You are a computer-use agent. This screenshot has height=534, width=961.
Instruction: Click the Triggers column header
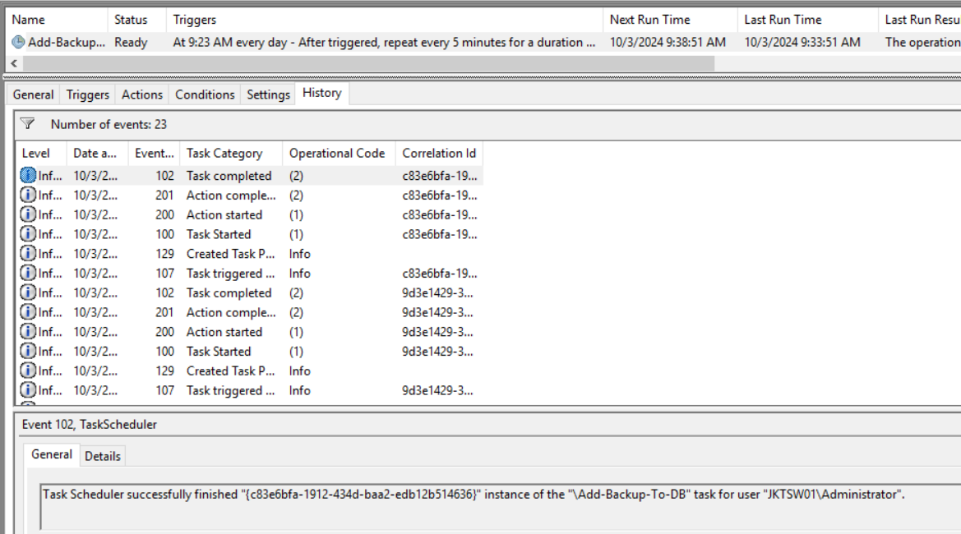(384, 20)
